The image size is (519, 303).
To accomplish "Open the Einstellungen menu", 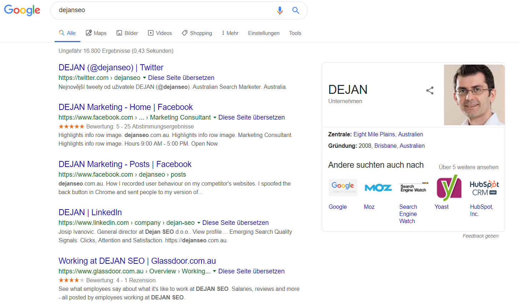I will (x=264, y=33).
